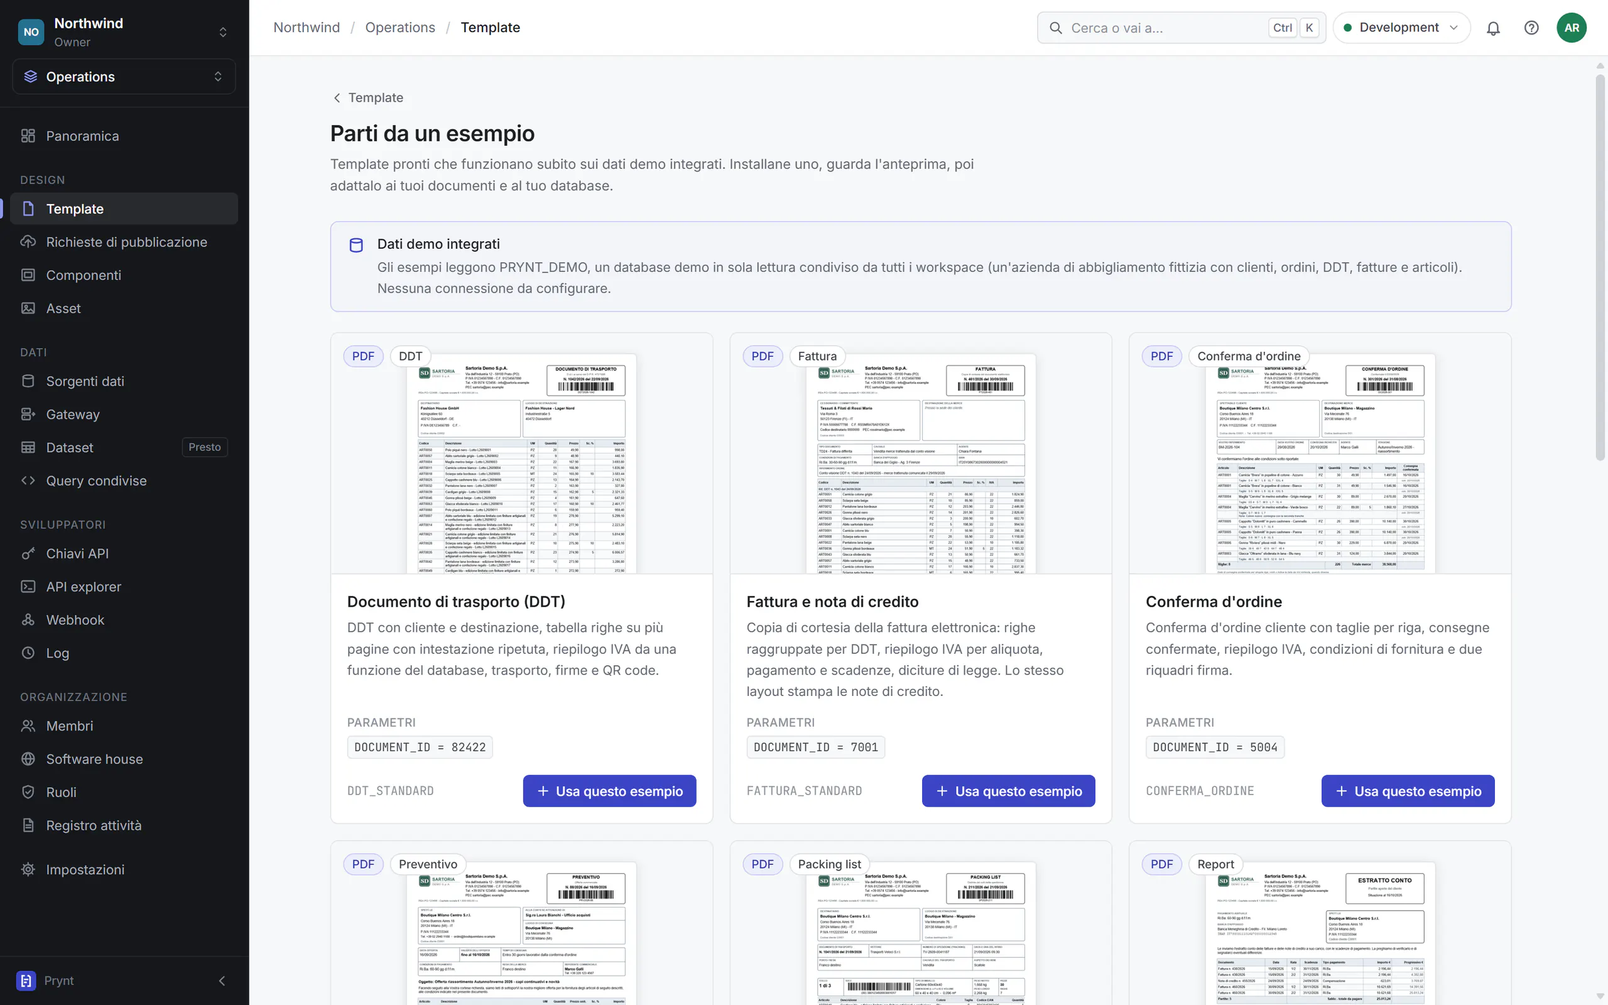Screen dimensions: 1608x1005
Task: Click the Asset image icon
Action: [28, 308]
